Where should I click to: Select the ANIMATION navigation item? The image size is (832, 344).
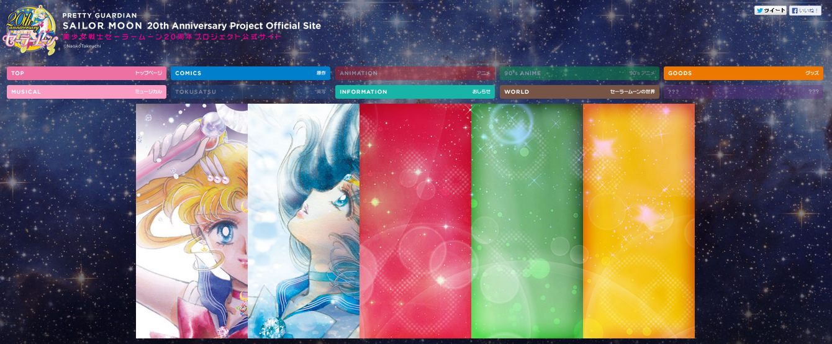(x=415, y=73)
